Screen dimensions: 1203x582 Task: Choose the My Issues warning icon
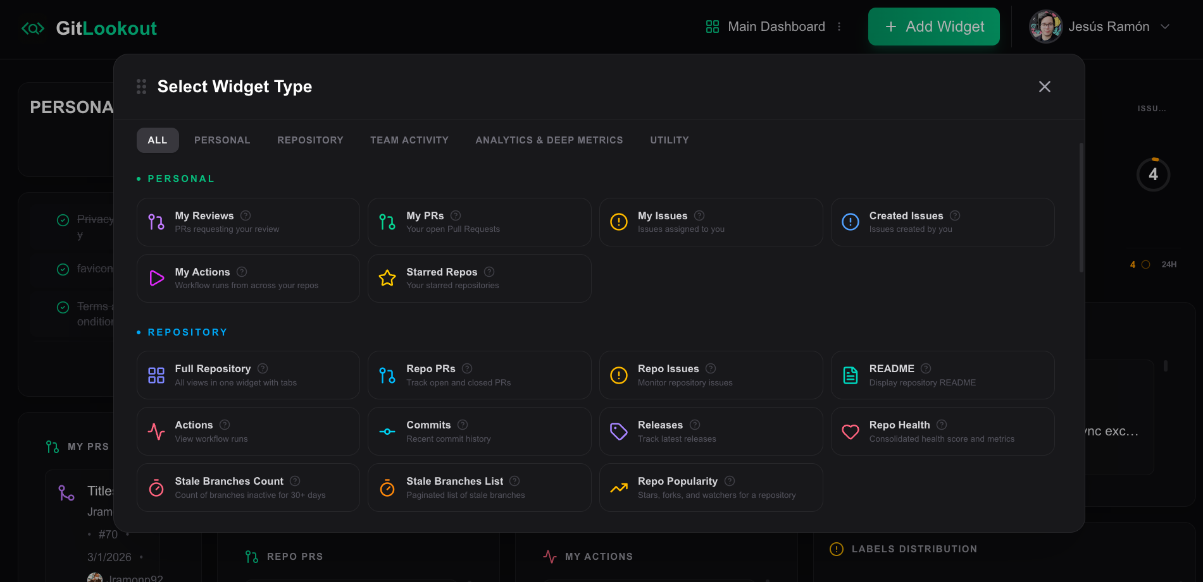tap(619, 222)
